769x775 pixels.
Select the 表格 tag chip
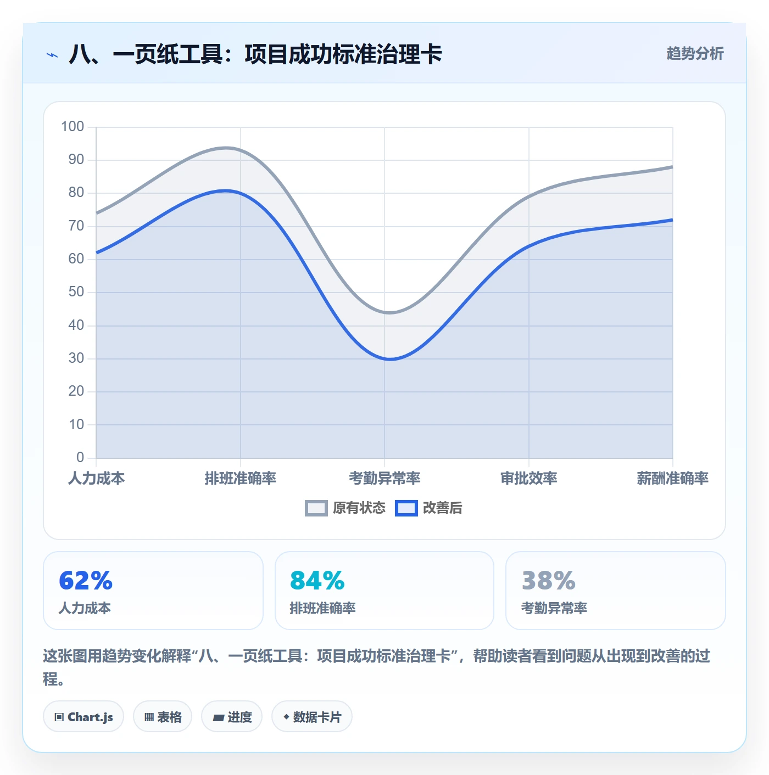coord(163,716)
